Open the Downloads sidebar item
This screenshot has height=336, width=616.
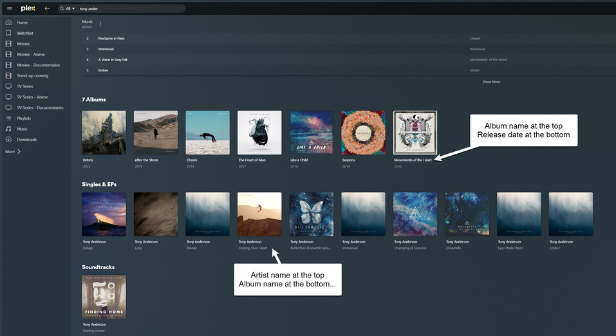pos(27,139)
